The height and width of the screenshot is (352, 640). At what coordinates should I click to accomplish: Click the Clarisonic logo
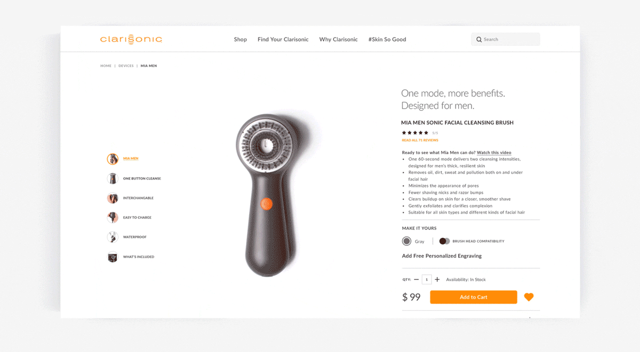131,39
